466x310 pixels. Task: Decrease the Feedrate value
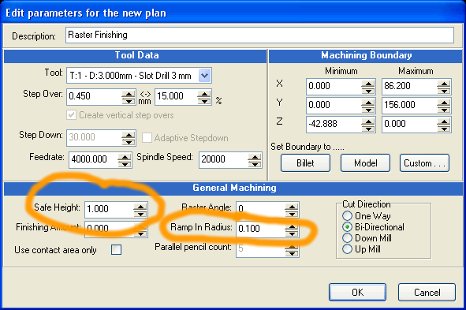click(x=125, y=164)
